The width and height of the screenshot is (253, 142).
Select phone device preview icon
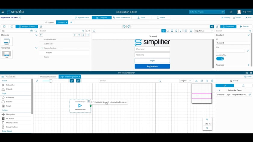176,31
